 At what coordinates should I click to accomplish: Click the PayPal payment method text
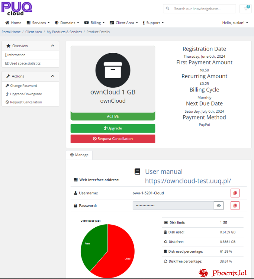pyautogui.click(x=204, y=125)
